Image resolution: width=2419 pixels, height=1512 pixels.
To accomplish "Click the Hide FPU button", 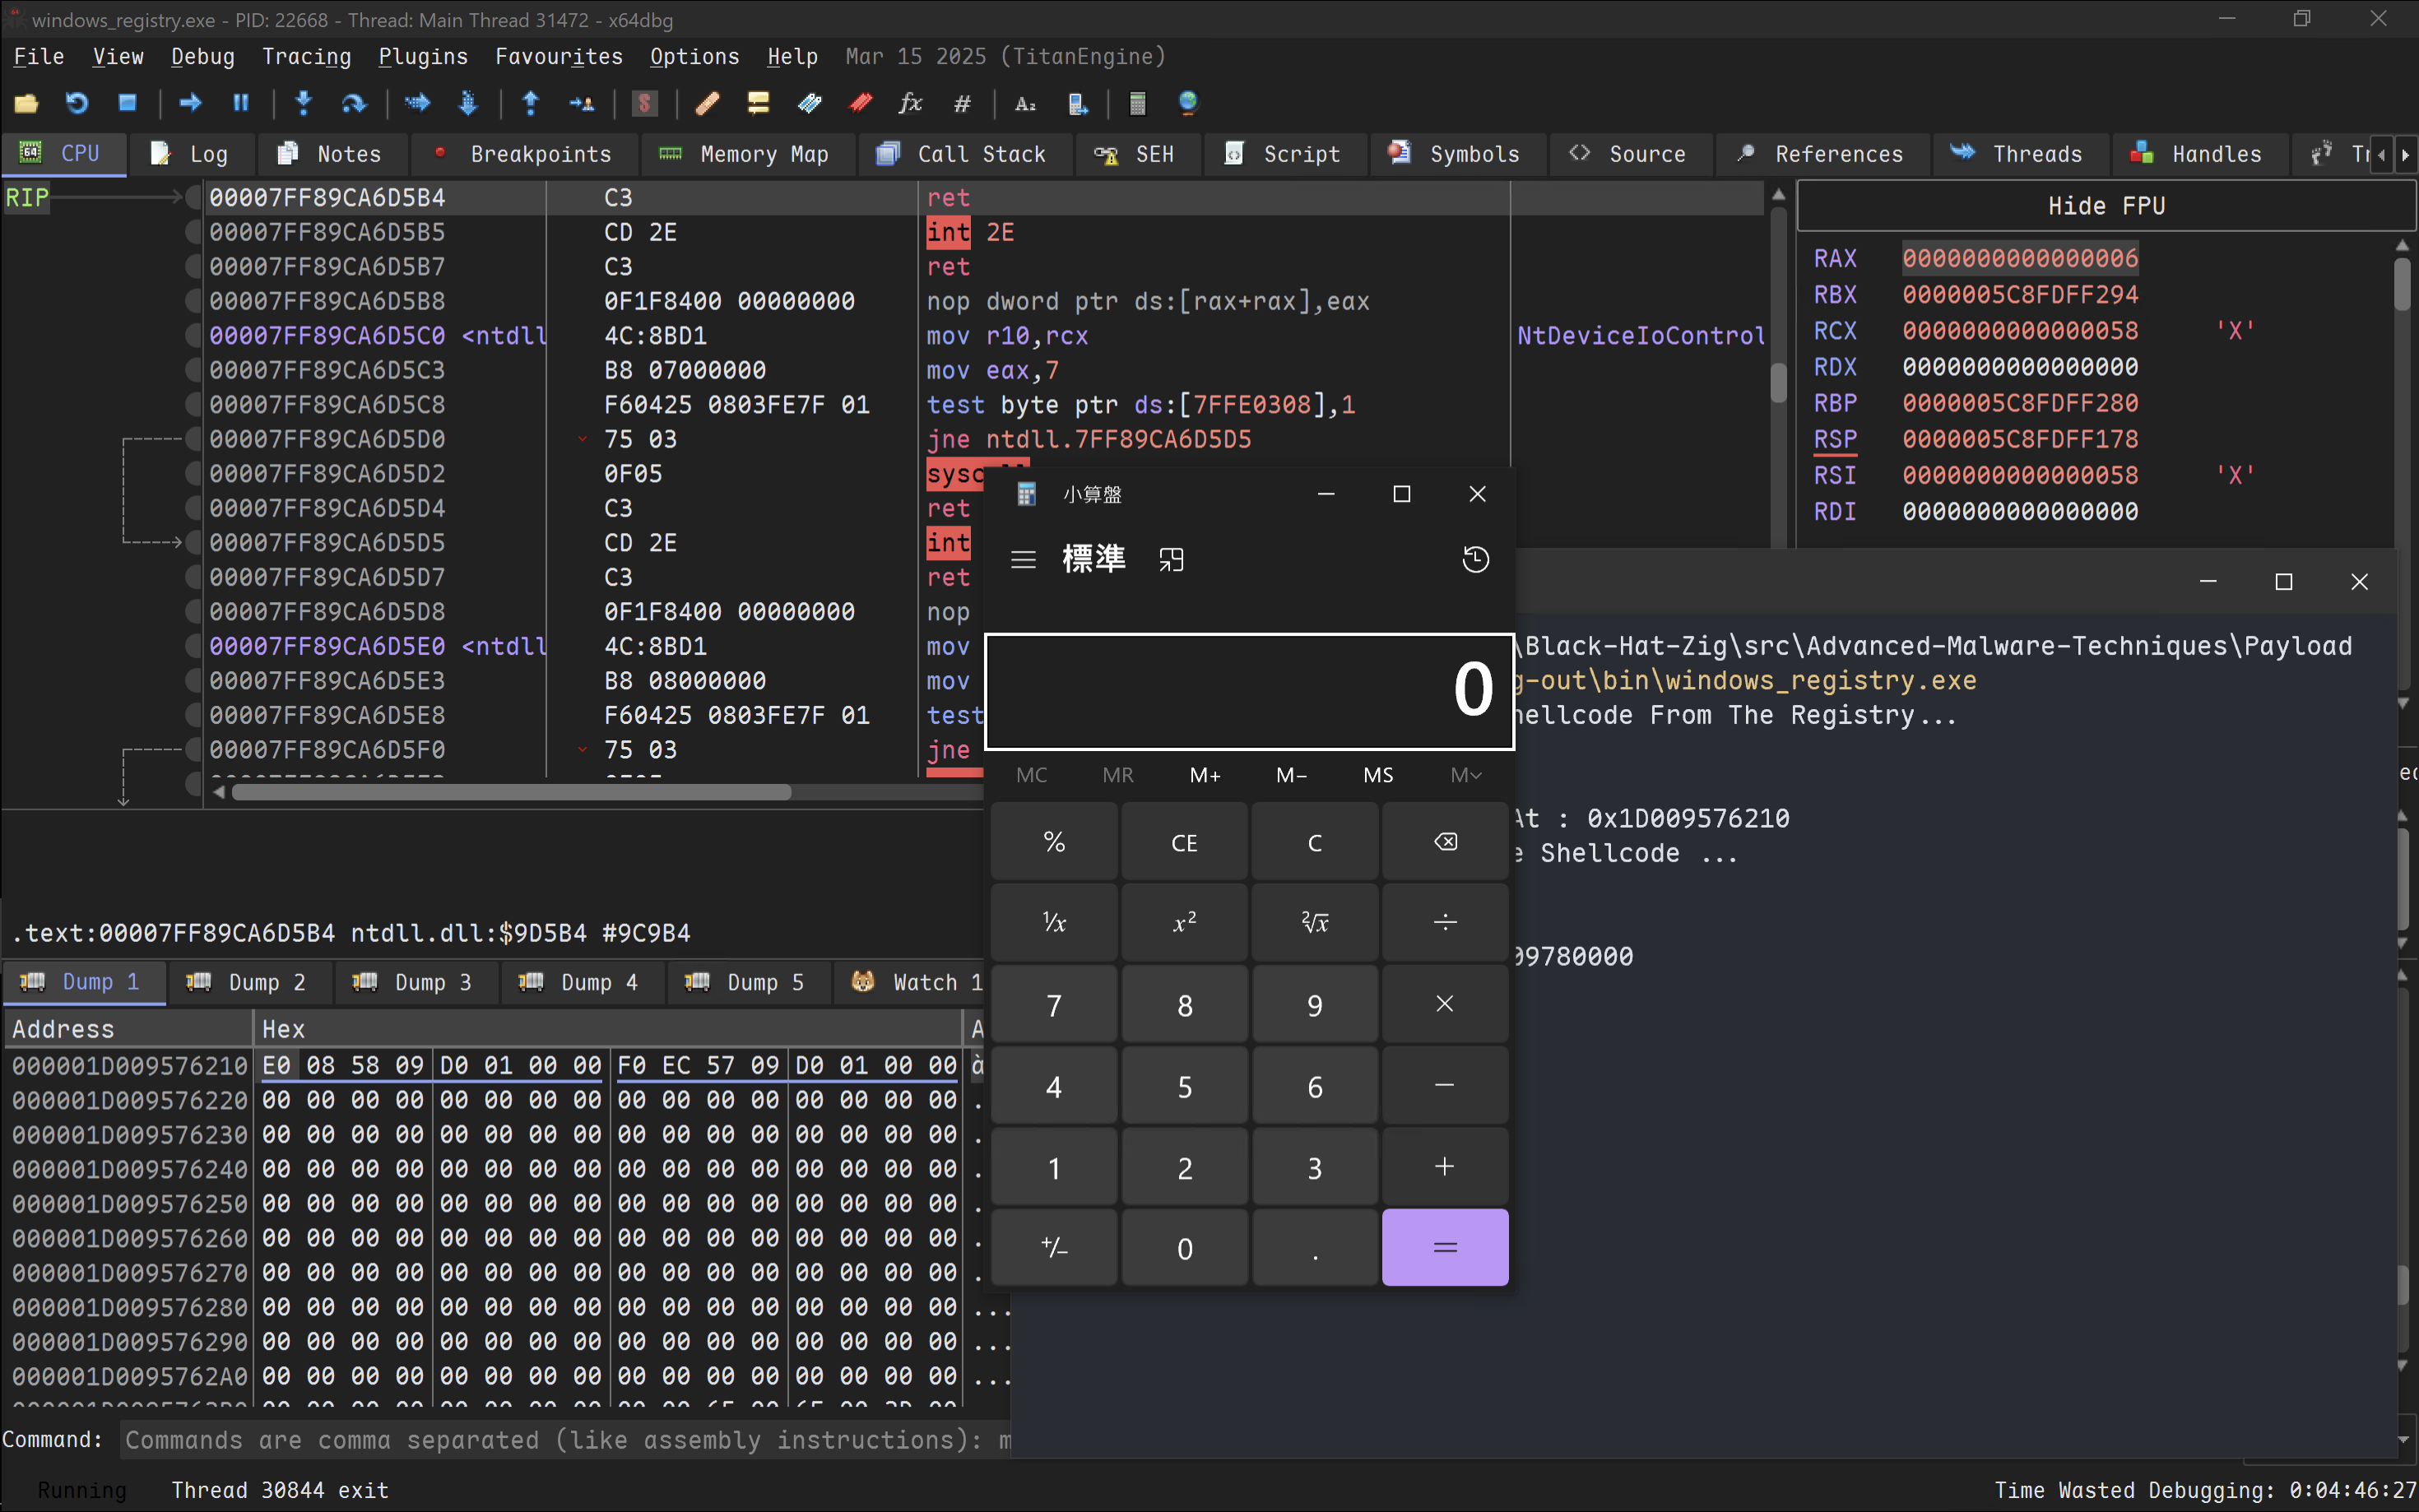I will (x=2106, y=206).
